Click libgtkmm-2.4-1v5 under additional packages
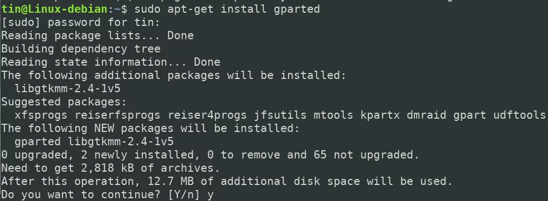The image size is (548, 201). tap(68, 88)
